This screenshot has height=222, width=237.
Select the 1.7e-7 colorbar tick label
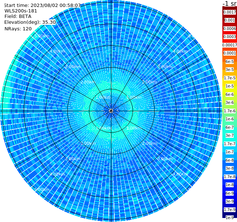[x=230, y=144]
